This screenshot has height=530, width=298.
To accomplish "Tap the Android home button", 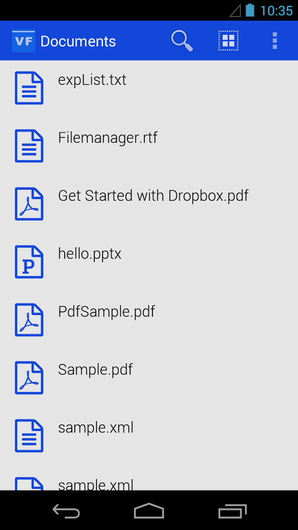I will [149, 511].
